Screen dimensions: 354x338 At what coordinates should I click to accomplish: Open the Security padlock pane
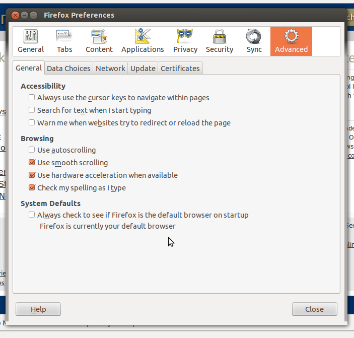click(220, 41)
